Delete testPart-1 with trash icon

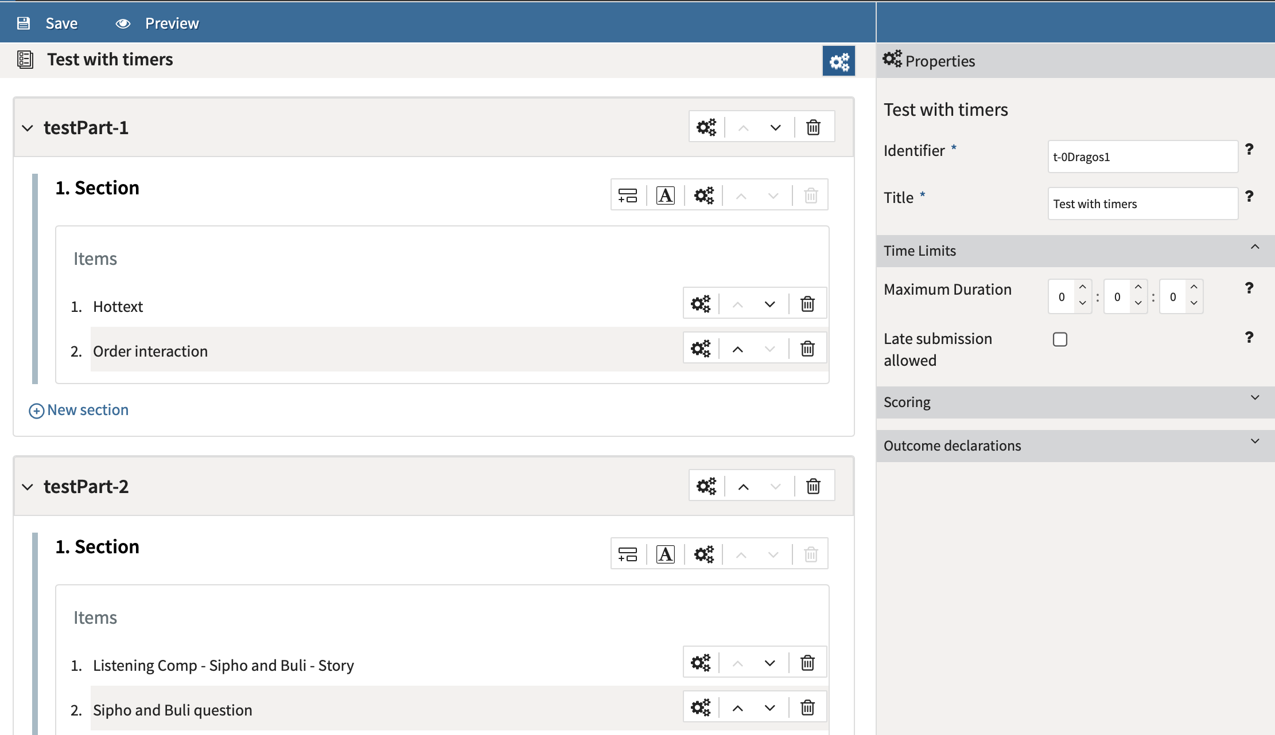click(x=813, y=127)
